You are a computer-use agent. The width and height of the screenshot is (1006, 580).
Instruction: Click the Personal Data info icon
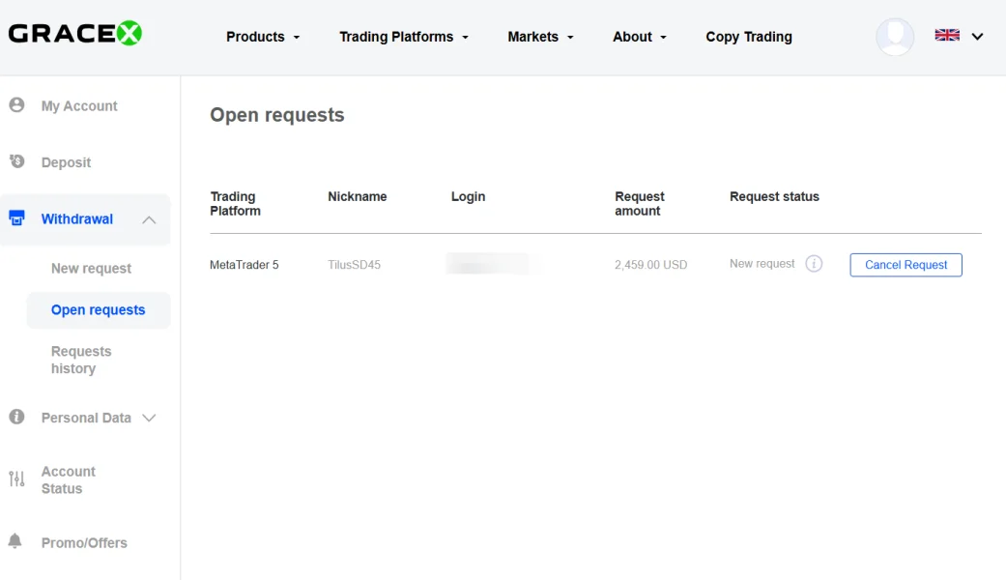coord(16,417)
